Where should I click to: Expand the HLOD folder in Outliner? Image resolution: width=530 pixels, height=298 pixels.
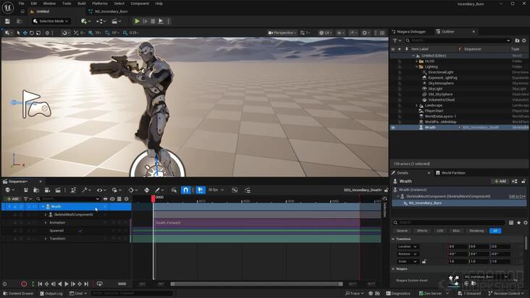coord(417,61)
